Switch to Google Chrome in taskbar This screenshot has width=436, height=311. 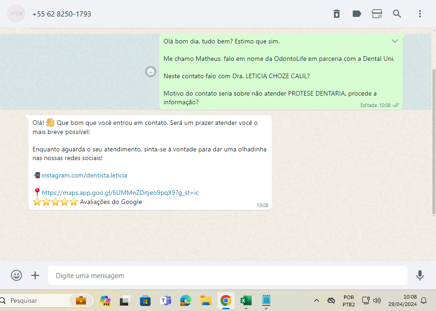tap(226, 301)
